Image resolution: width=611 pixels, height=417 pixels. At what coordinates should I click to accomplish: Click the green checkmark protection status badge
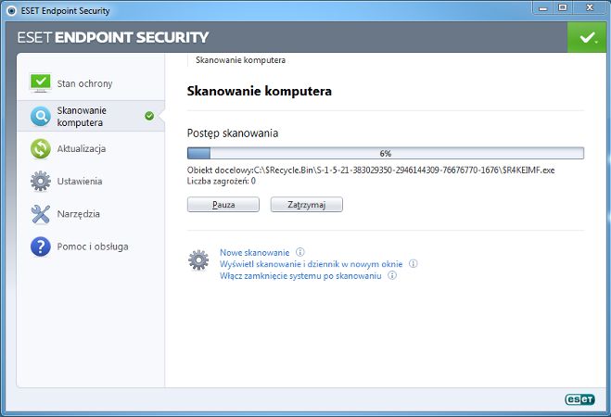(587, 38)
